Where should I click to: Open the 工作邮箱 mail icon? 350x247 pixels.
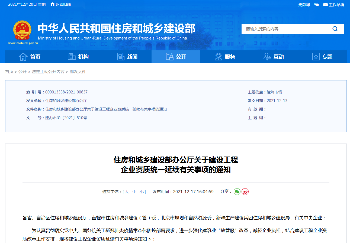pyautogui.click(x=325, y=5)
